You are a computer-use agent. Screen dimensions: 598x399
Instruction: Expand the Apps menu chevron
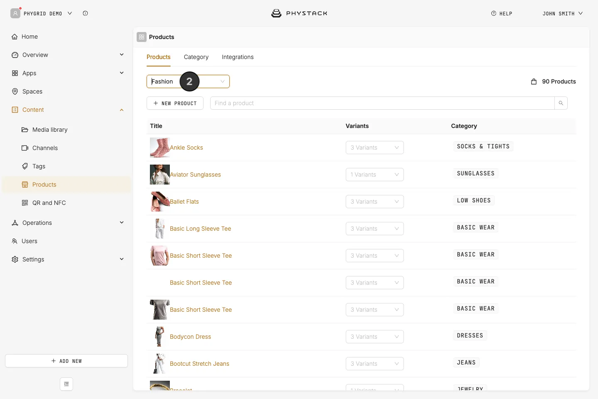(x=122, y=73)
